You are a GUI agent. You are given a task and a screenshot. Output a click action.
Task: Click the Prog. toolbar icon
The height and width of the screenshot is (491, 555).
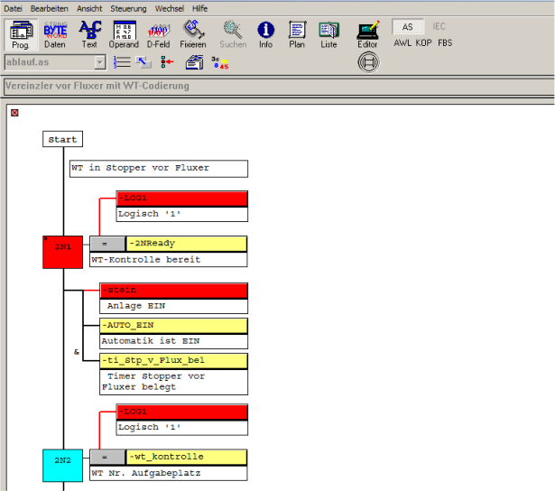click(20, 34)
